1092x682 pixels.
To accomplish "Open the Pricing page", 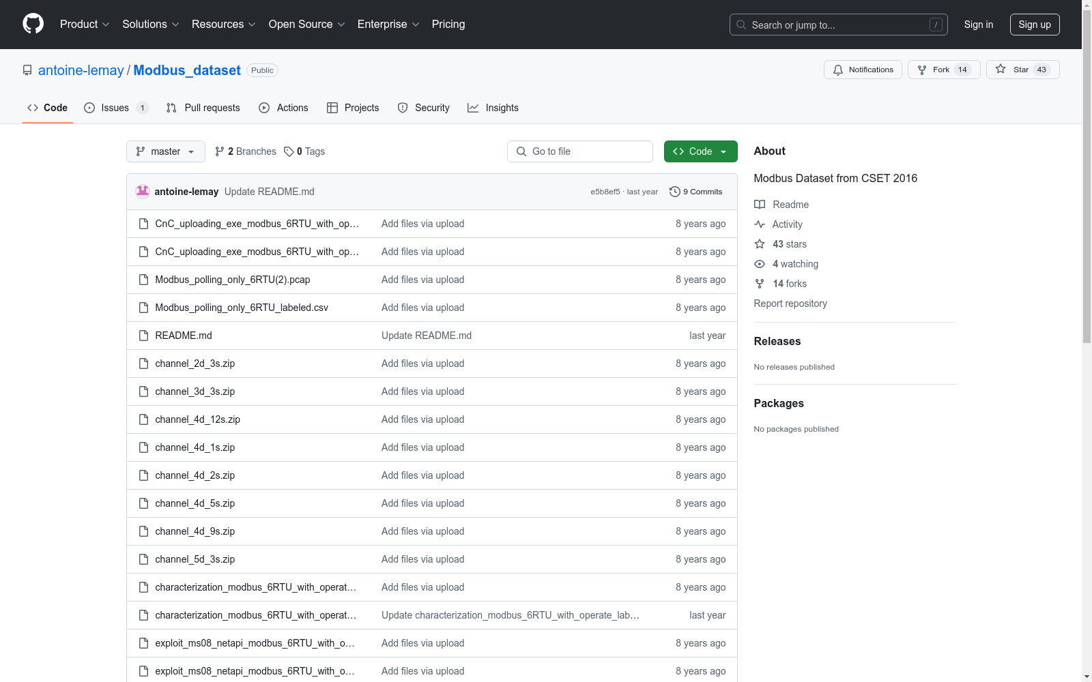I will tap(448, 25).
